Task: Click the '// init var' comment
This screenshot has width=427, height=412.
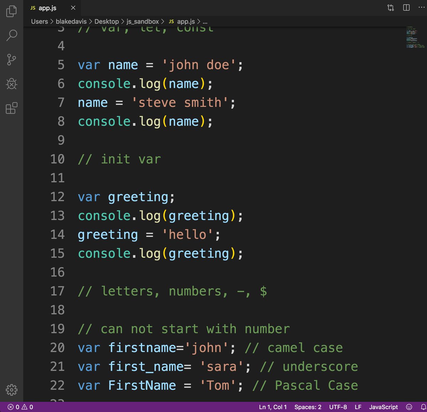Action: pos(119,159)
